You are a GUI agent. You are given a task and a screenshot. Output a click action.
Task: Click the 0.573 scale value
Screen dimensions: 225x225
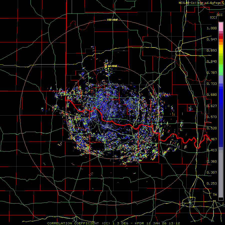[212, 117]
